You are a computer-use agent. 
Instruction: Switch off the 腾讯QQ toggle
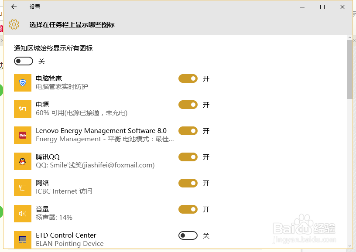coord(188,157)
